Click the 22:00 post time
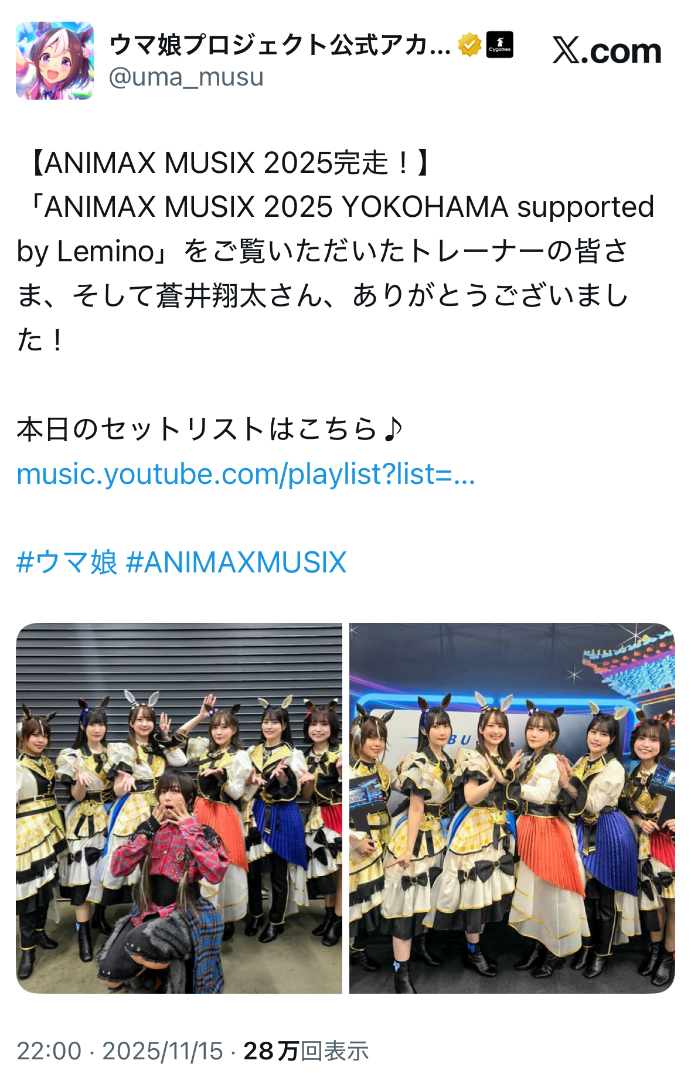The height and width of the screenshot is (1074, 691). 49,1051
